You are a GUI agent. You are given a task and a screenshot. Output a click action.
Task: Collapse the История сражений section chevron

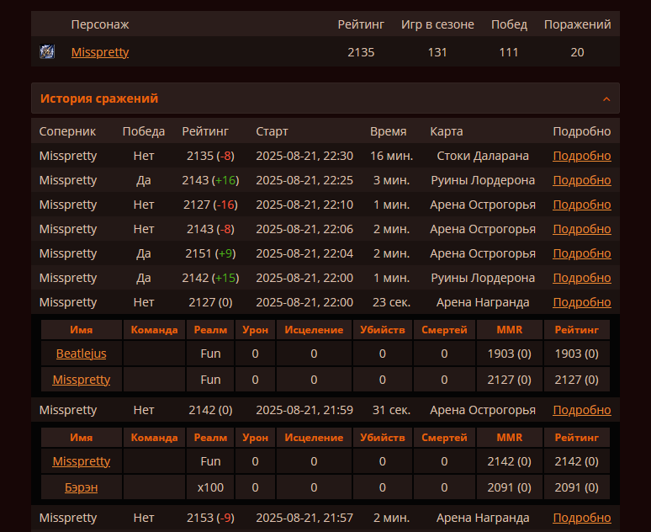606,99
